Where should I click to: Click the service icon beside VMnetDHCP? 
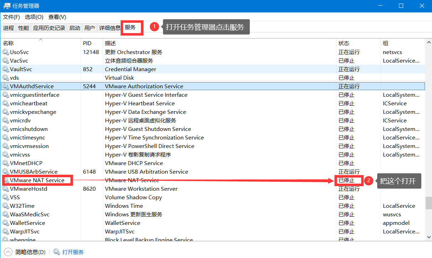(x=5, y=163)
